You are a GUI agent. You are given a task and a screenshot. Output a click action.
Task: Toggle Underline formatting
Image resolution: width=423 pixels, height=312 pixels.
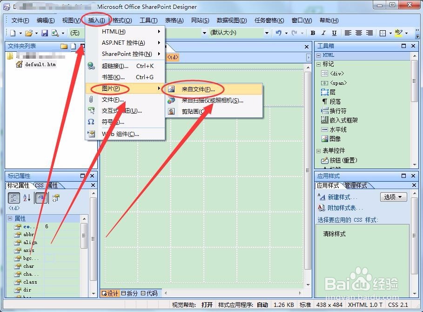(334, 33)
